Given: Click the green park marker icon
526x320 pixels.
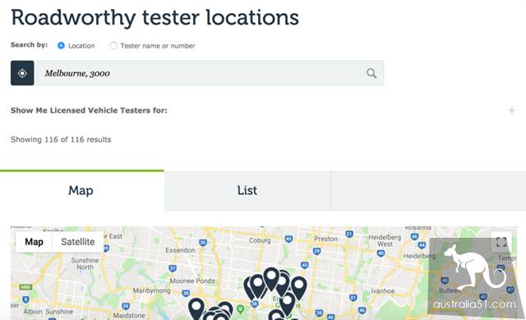Looking at the screenshot, I should point(240,309).
